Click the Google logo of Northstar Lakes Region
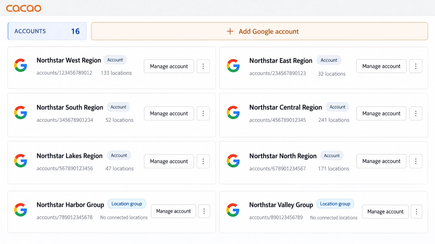 click(21, 161)
